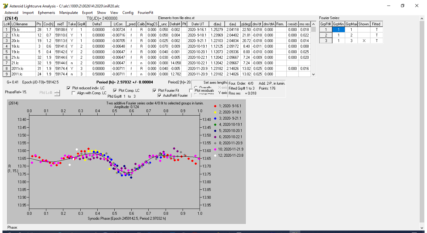Select row button 1 for 15r.lc

coord(6,30)
